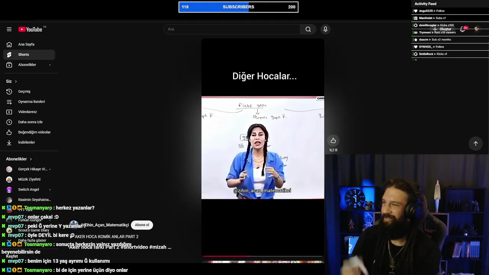Click SmileRock Kicks x1 feed entry
Image resolution: width=489 pixels, height=275 pixels.
(x=450, y=54)
